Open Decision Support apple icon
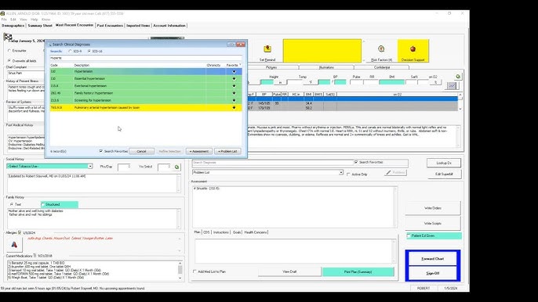Screen dimensions: 538x302 tap(413, 49)
